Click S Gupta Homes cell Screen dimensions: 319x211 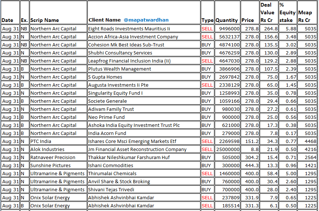click(x=144, y=77)
